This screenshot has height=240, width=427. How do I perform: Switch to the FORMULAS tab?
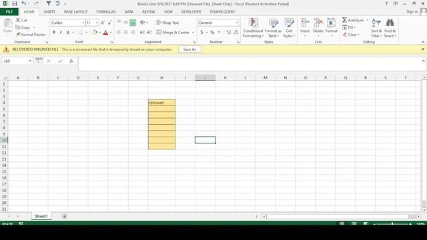click(105, 12)
